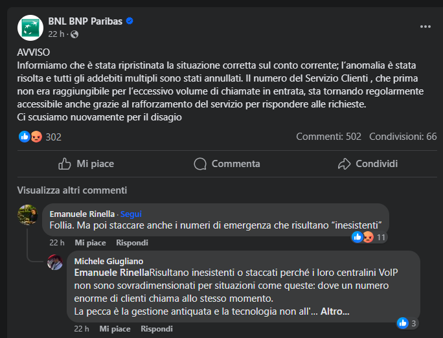Click the verified badge next to BNL BNP Paribas
Viewport: 443px width, 338px height.
coord(129,21)
